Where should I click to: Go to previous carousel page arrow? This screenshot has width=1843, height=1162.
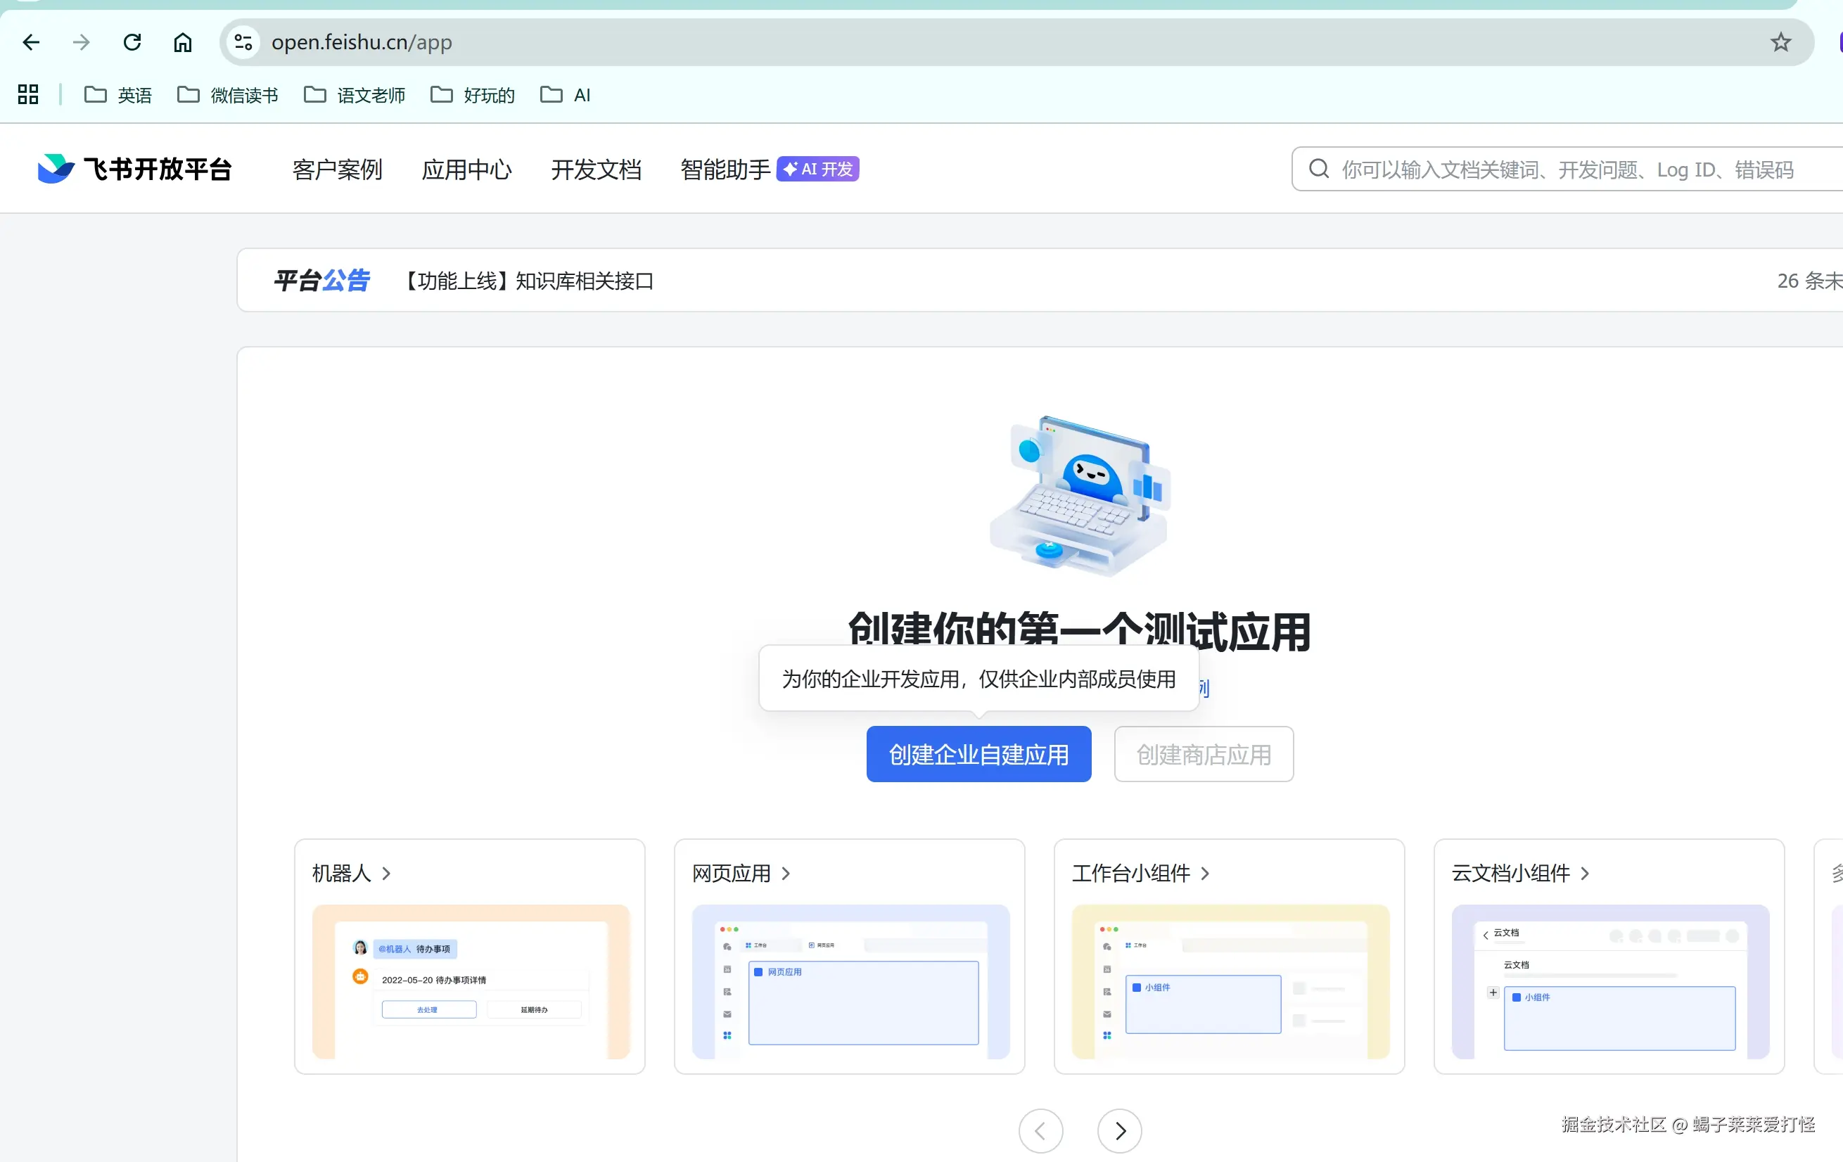pos(1041,1130)
